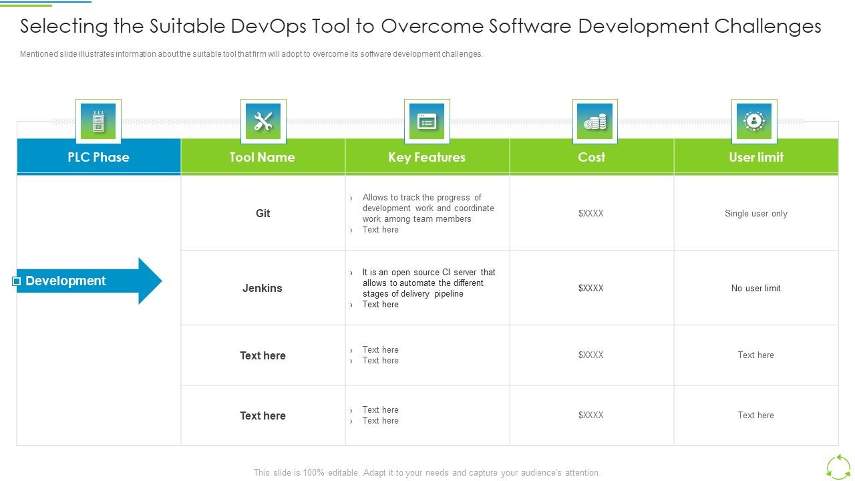
Task: Click the fourth row Tool Name placeholder text
Action: (263, 416)
